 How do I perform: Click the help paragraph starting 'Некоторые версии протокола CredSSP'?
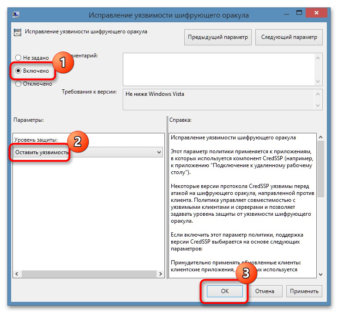point(242,203)
